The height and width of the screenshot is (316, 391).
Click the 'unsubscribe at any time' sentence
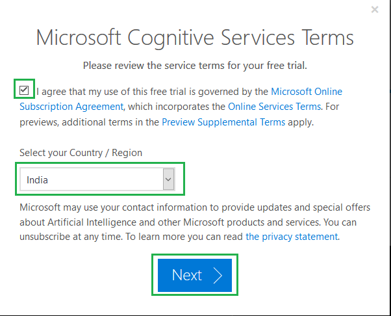click(72, 237)
